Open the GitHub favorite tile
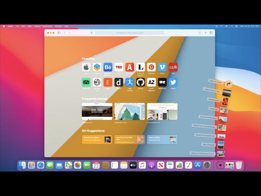Image resolution: width=261 pixels, height=196 pixels. (x=141, y=82)
